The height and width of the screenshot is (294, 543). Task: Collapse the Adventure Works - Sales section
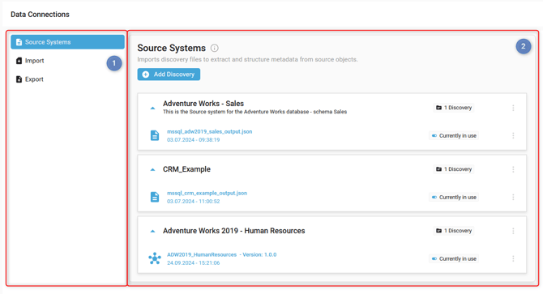pyautogui.click(x=152, y=109)
